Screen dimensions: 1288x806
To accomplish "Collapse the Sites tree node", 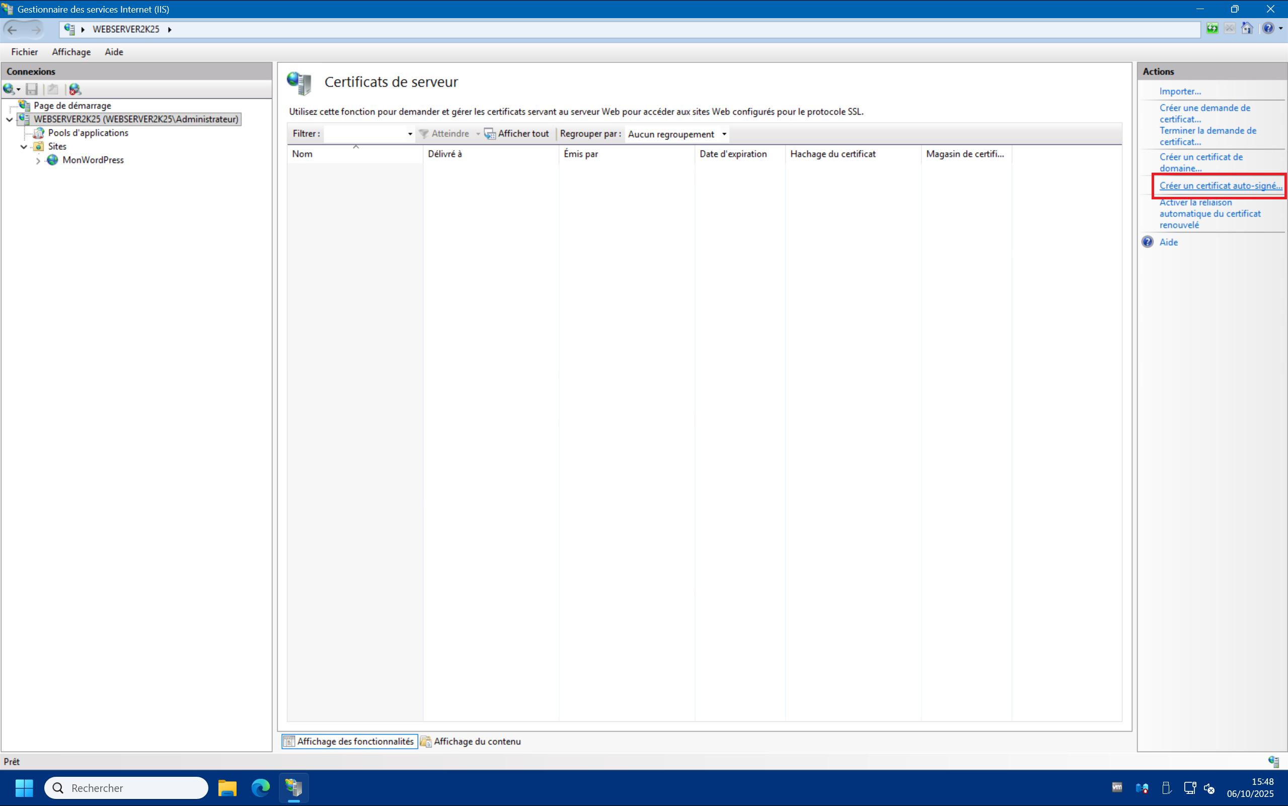I will point(24,146).
